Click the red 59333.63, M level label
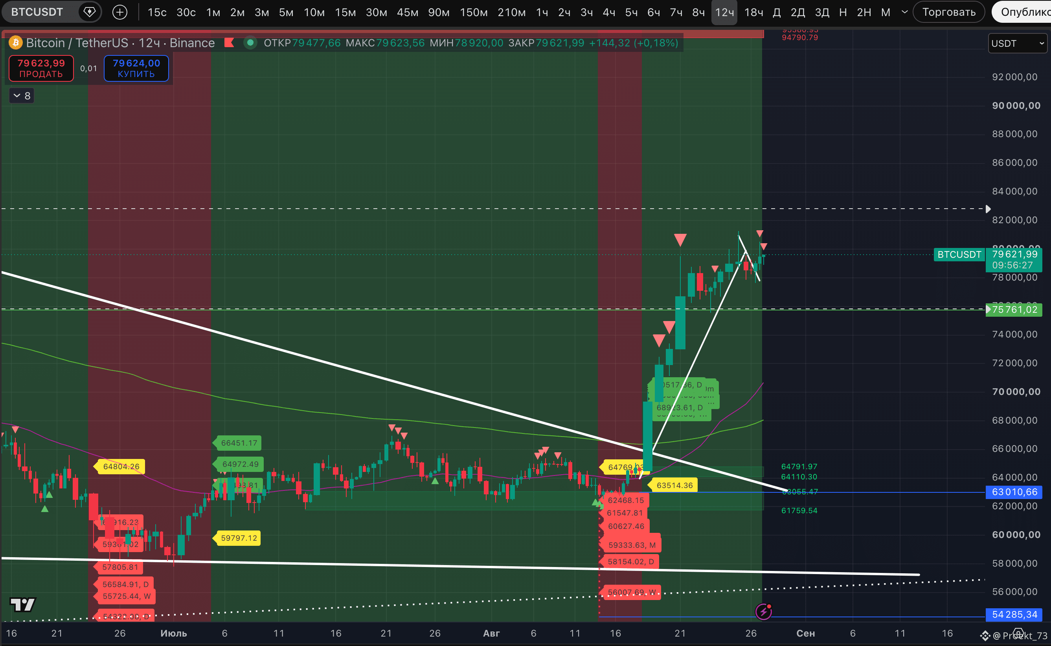Screen dimensions: 1051x646 [631, 545]
